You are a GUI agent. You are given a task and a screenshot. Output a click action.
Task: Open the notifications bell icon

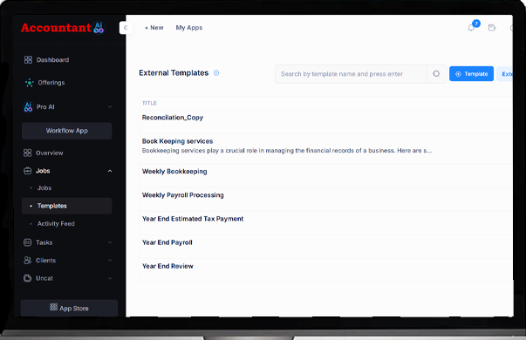click(471, 28)
